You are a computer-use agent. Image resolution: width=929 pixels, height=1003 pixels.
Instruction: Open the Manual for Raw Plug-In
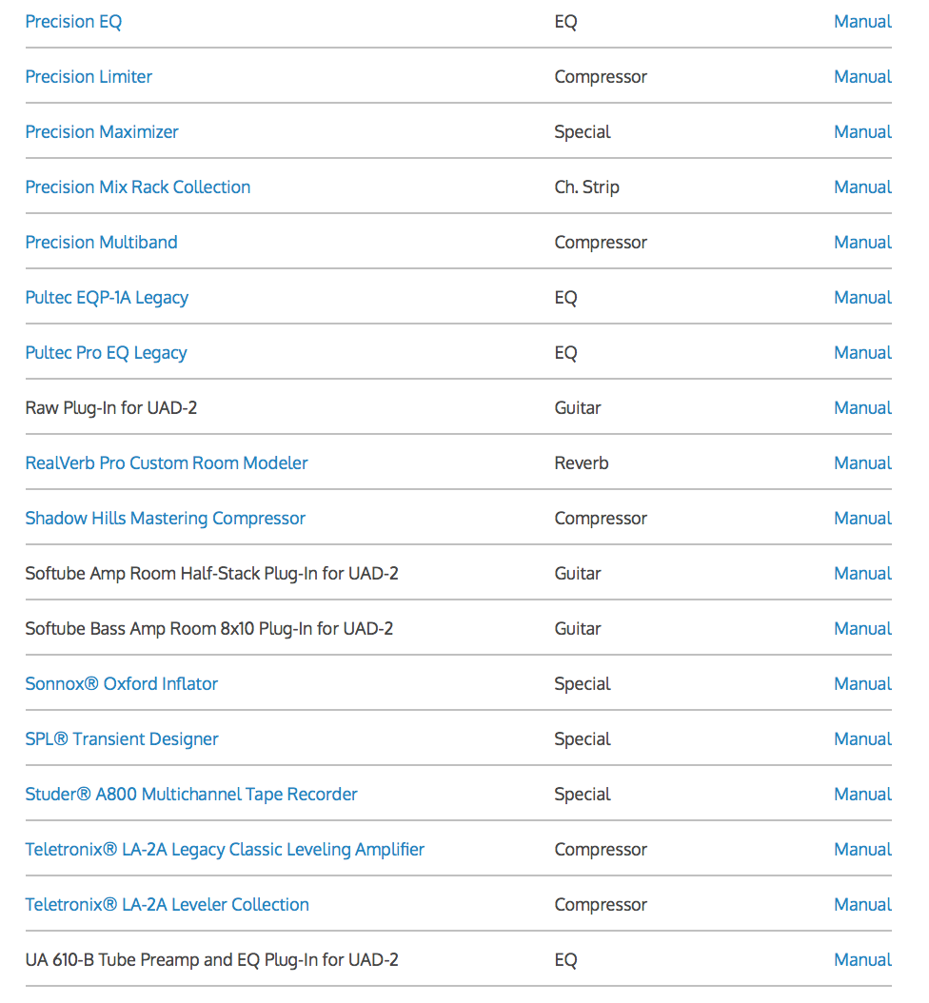[x=862, y=408]
